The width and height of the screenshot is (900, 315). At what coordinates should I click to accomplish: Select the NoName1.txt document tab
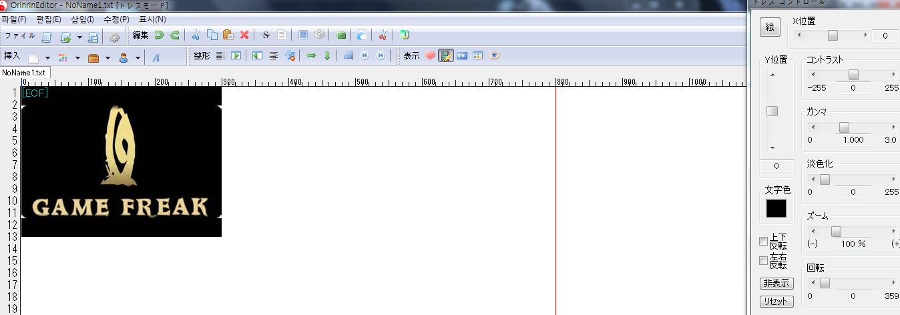(24, 72)
